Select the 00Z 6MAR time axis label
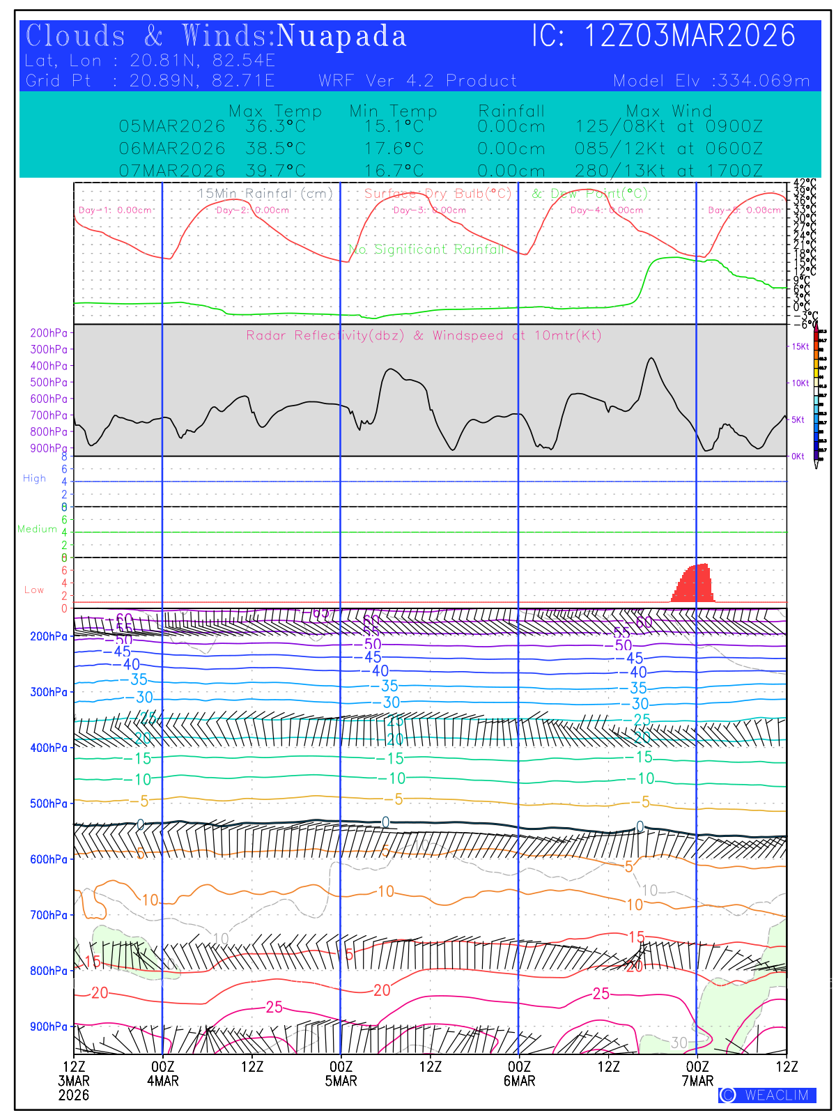 pos(519,1074)
